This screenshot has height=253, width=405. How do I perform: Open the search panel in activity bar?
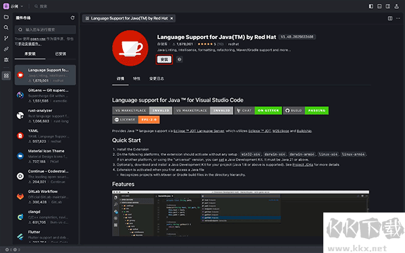click(6, 28)
